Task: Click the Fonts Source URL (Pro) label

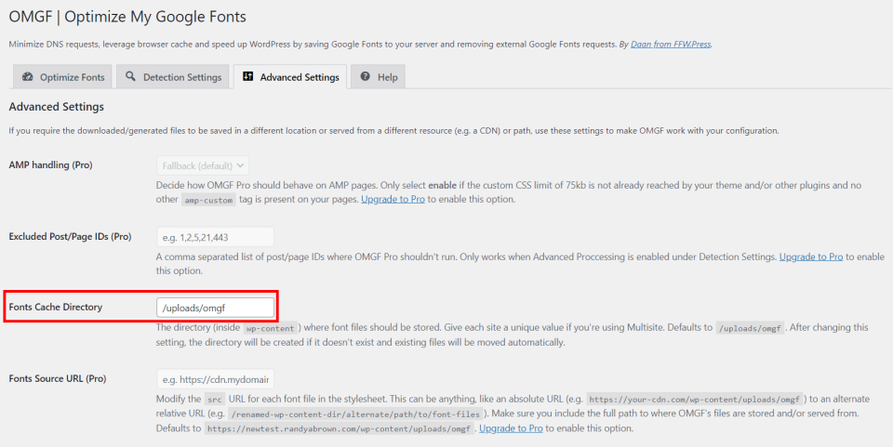Action: (57, 378)
